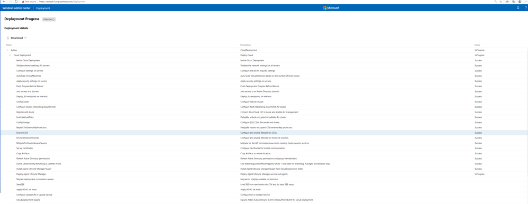This screenshot has width=528, height=204.
Task: Select the highlighted EncryptCSVs row
Action: tap(264, 133)
